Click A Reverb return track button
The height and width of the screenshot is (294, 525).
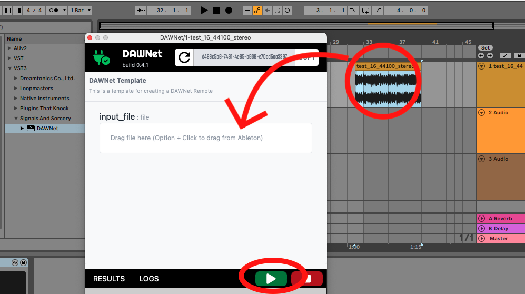click(481, 218)
